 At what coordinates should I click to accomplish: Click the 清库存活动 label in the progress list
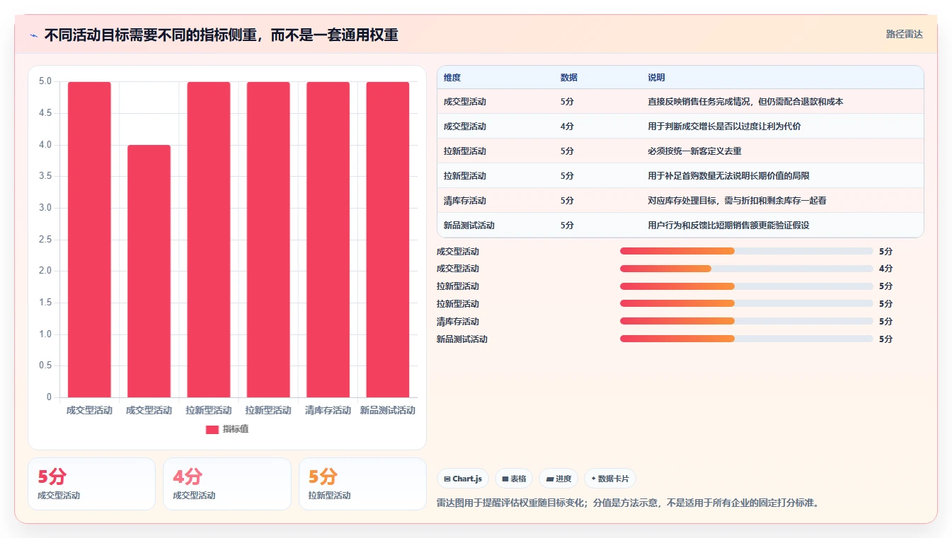tap(457, 322)
